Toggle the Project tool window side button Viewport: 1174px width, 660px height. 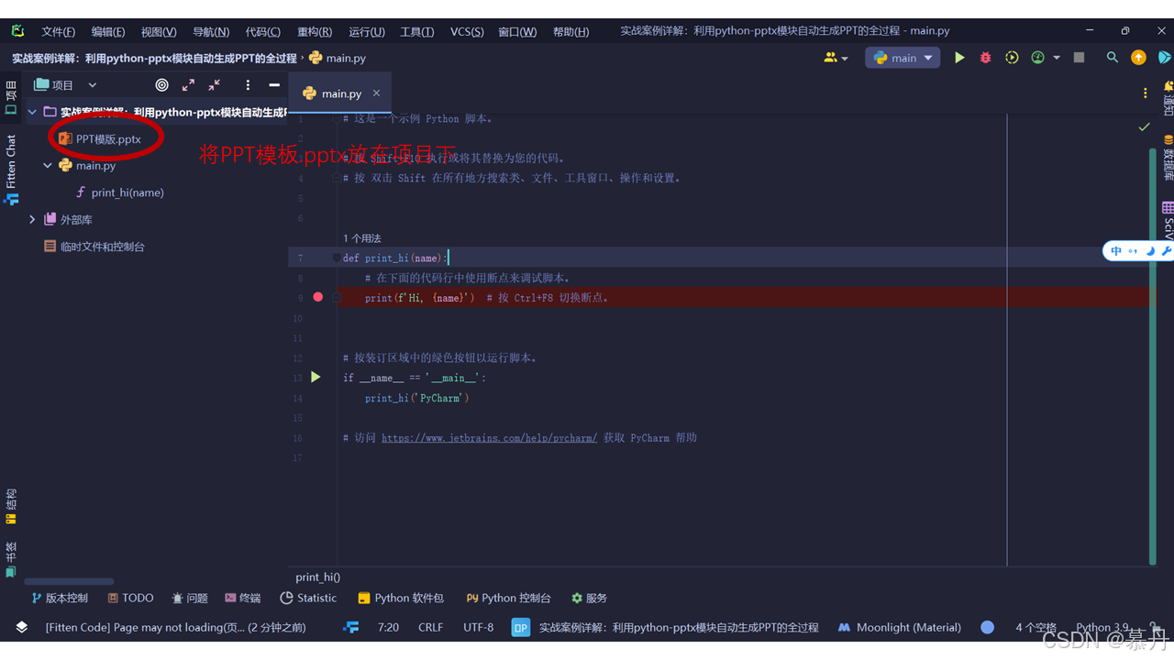click(x=11, y=97)
